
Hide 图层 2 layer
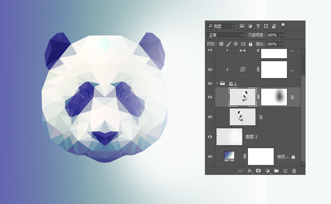click(x=210, y=137)
